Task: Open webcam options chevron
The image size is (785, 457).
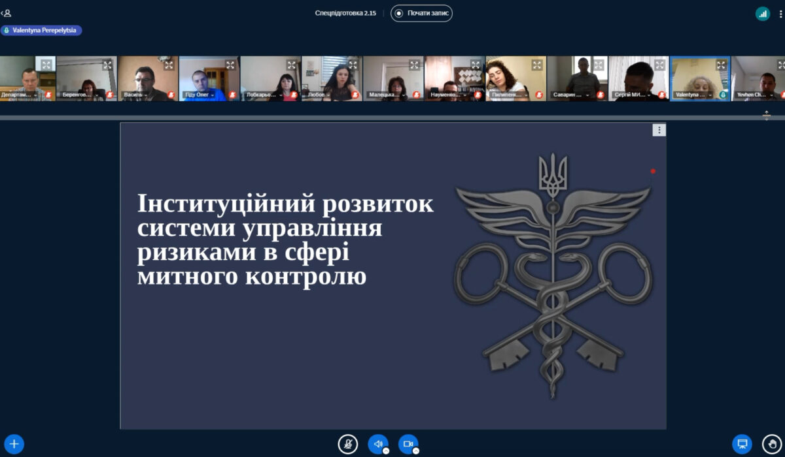Action: (416, 451)
